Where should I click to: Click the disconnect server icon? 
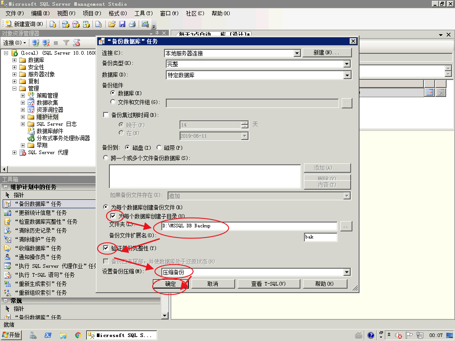point(46,43)
